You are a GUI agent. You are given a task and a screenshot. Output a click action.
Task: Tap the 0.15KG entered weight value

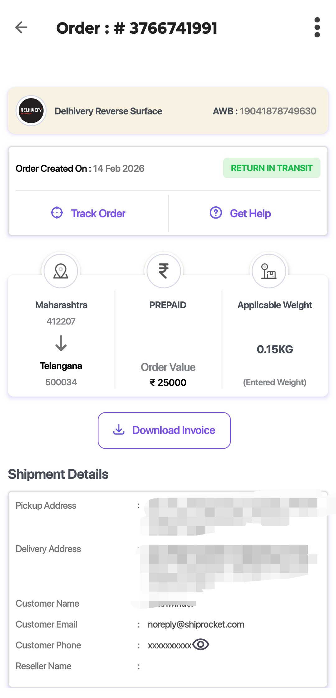[x=275, y=349]
